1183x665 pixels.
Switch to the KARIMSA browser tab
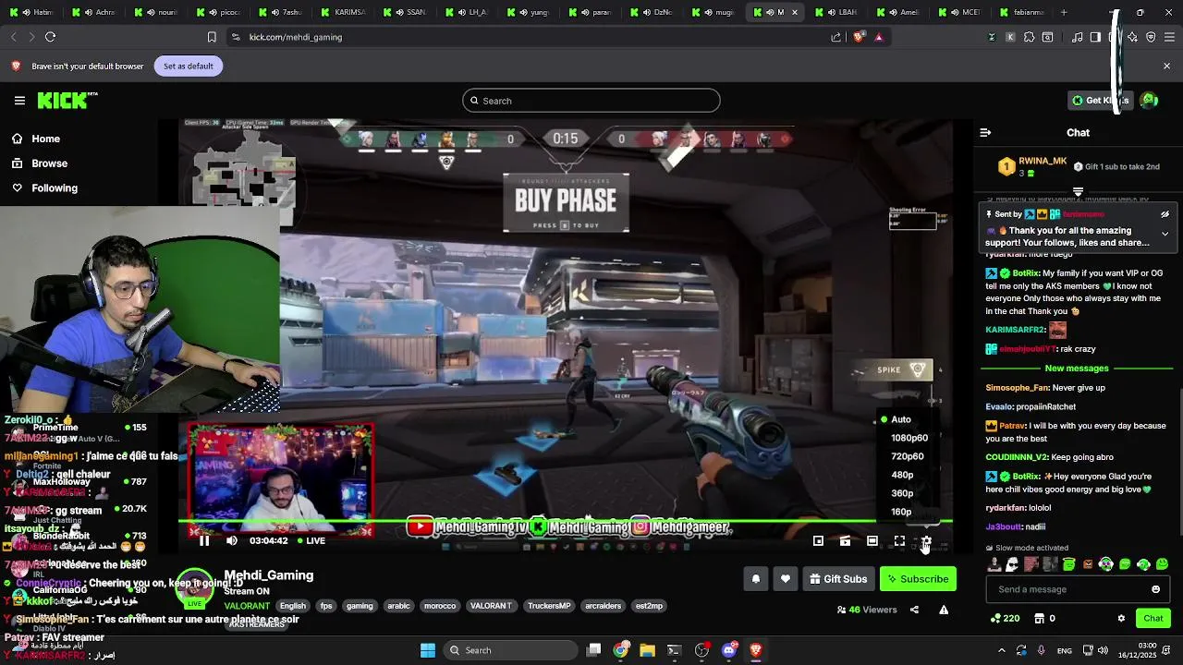click(x=341, y=13)
